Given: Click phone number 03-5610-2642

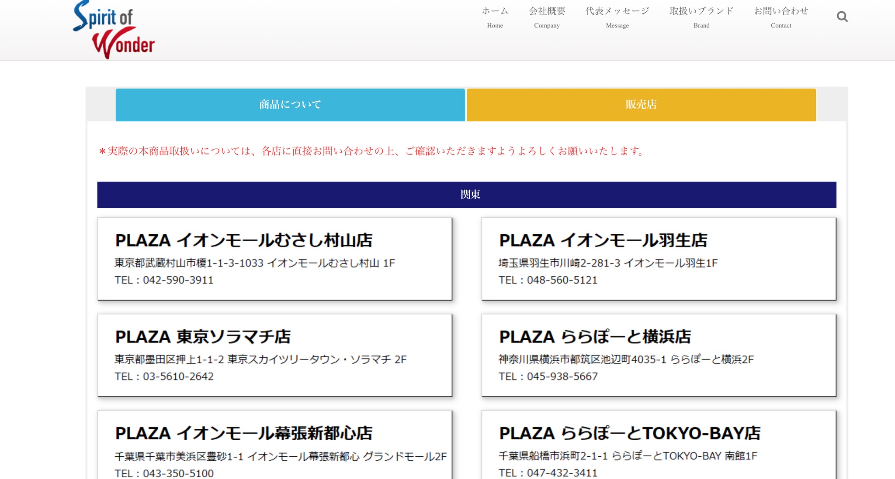Looking at the screenshot, I should click(178, 376).
